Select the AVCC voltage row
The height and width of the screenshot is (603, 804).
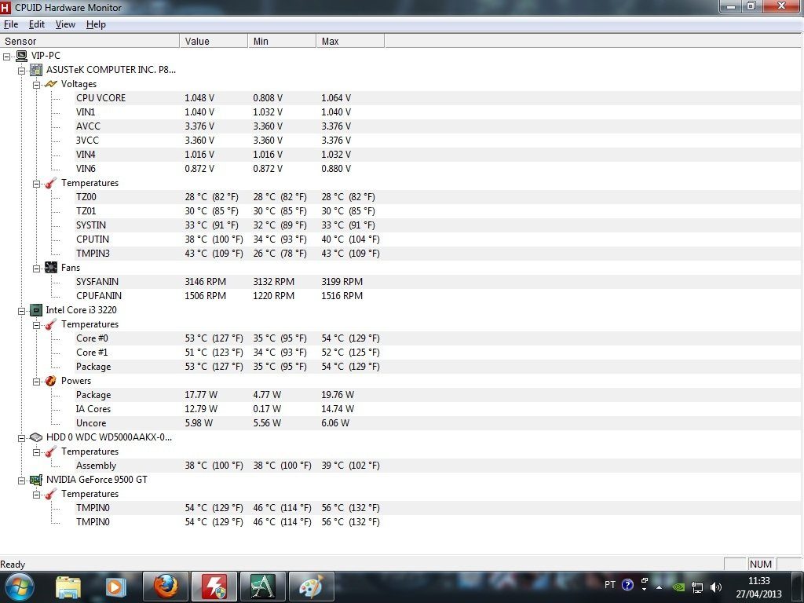click(439, 126)
